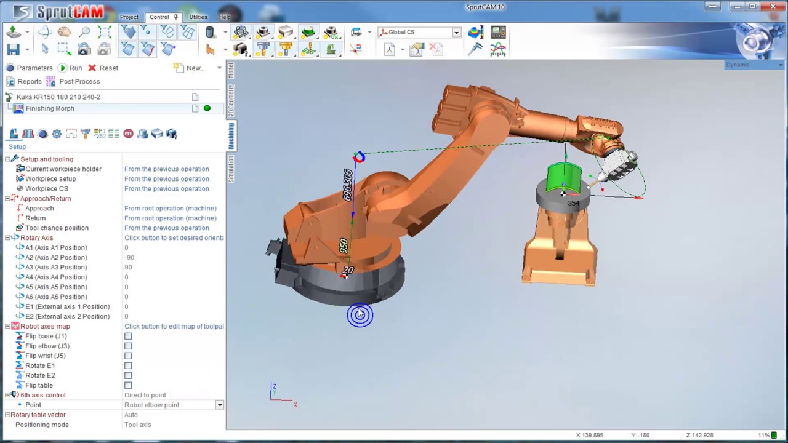Toggle the face edge selection filter
The width and height of the screenshot is (788, 443).
148,49
